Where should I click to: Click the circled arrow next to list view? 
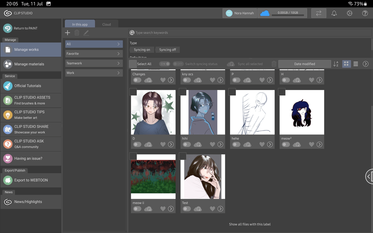click(366, 64)
